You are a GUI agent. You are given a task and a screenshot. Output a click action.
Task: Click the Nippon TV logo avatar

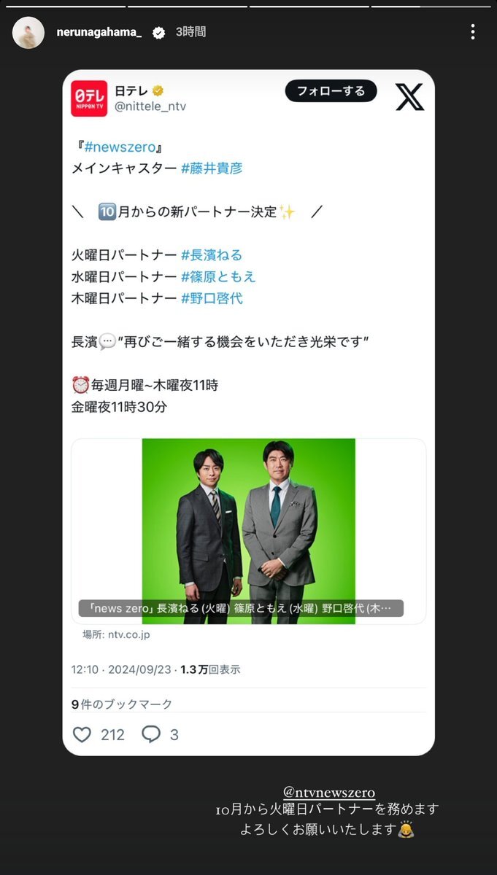click(x=89, y=98)
